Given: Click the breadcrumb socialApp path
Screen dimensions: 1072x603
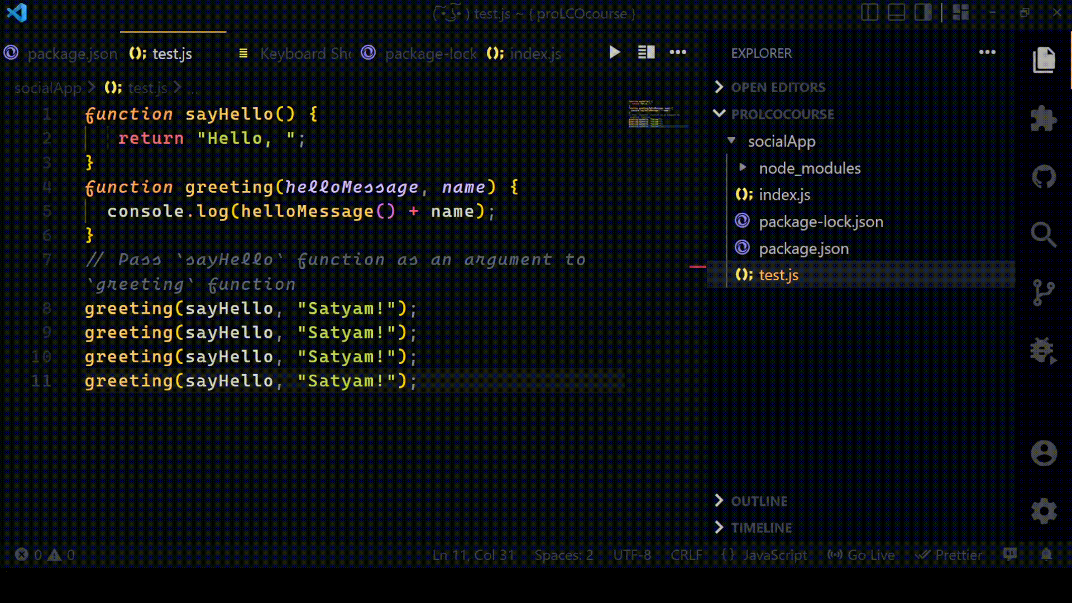Looking at the screenshot, I should (47, 88).
